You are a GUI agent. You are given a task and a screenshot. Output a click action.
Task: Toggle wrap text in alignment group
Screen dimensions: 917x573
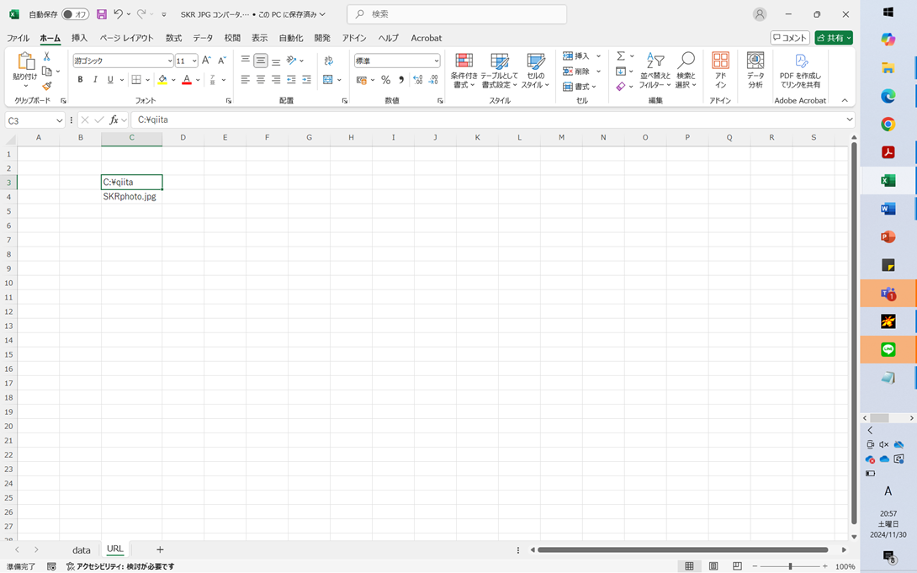coord(329,61)
